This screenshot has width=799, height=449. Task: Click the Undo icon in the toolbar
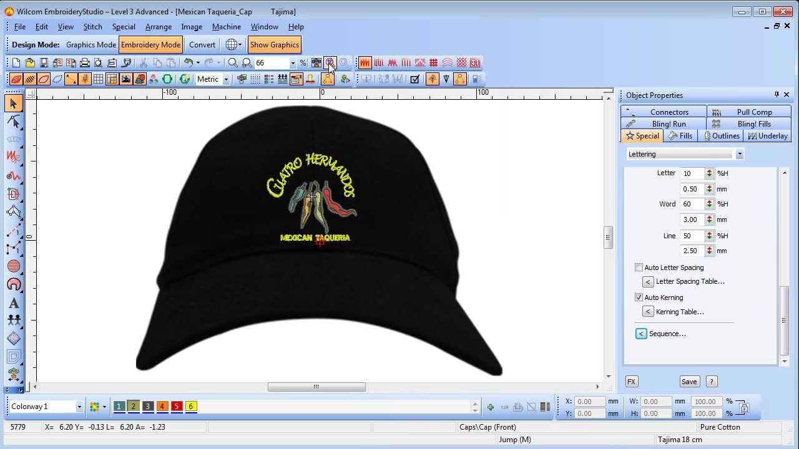188,62
